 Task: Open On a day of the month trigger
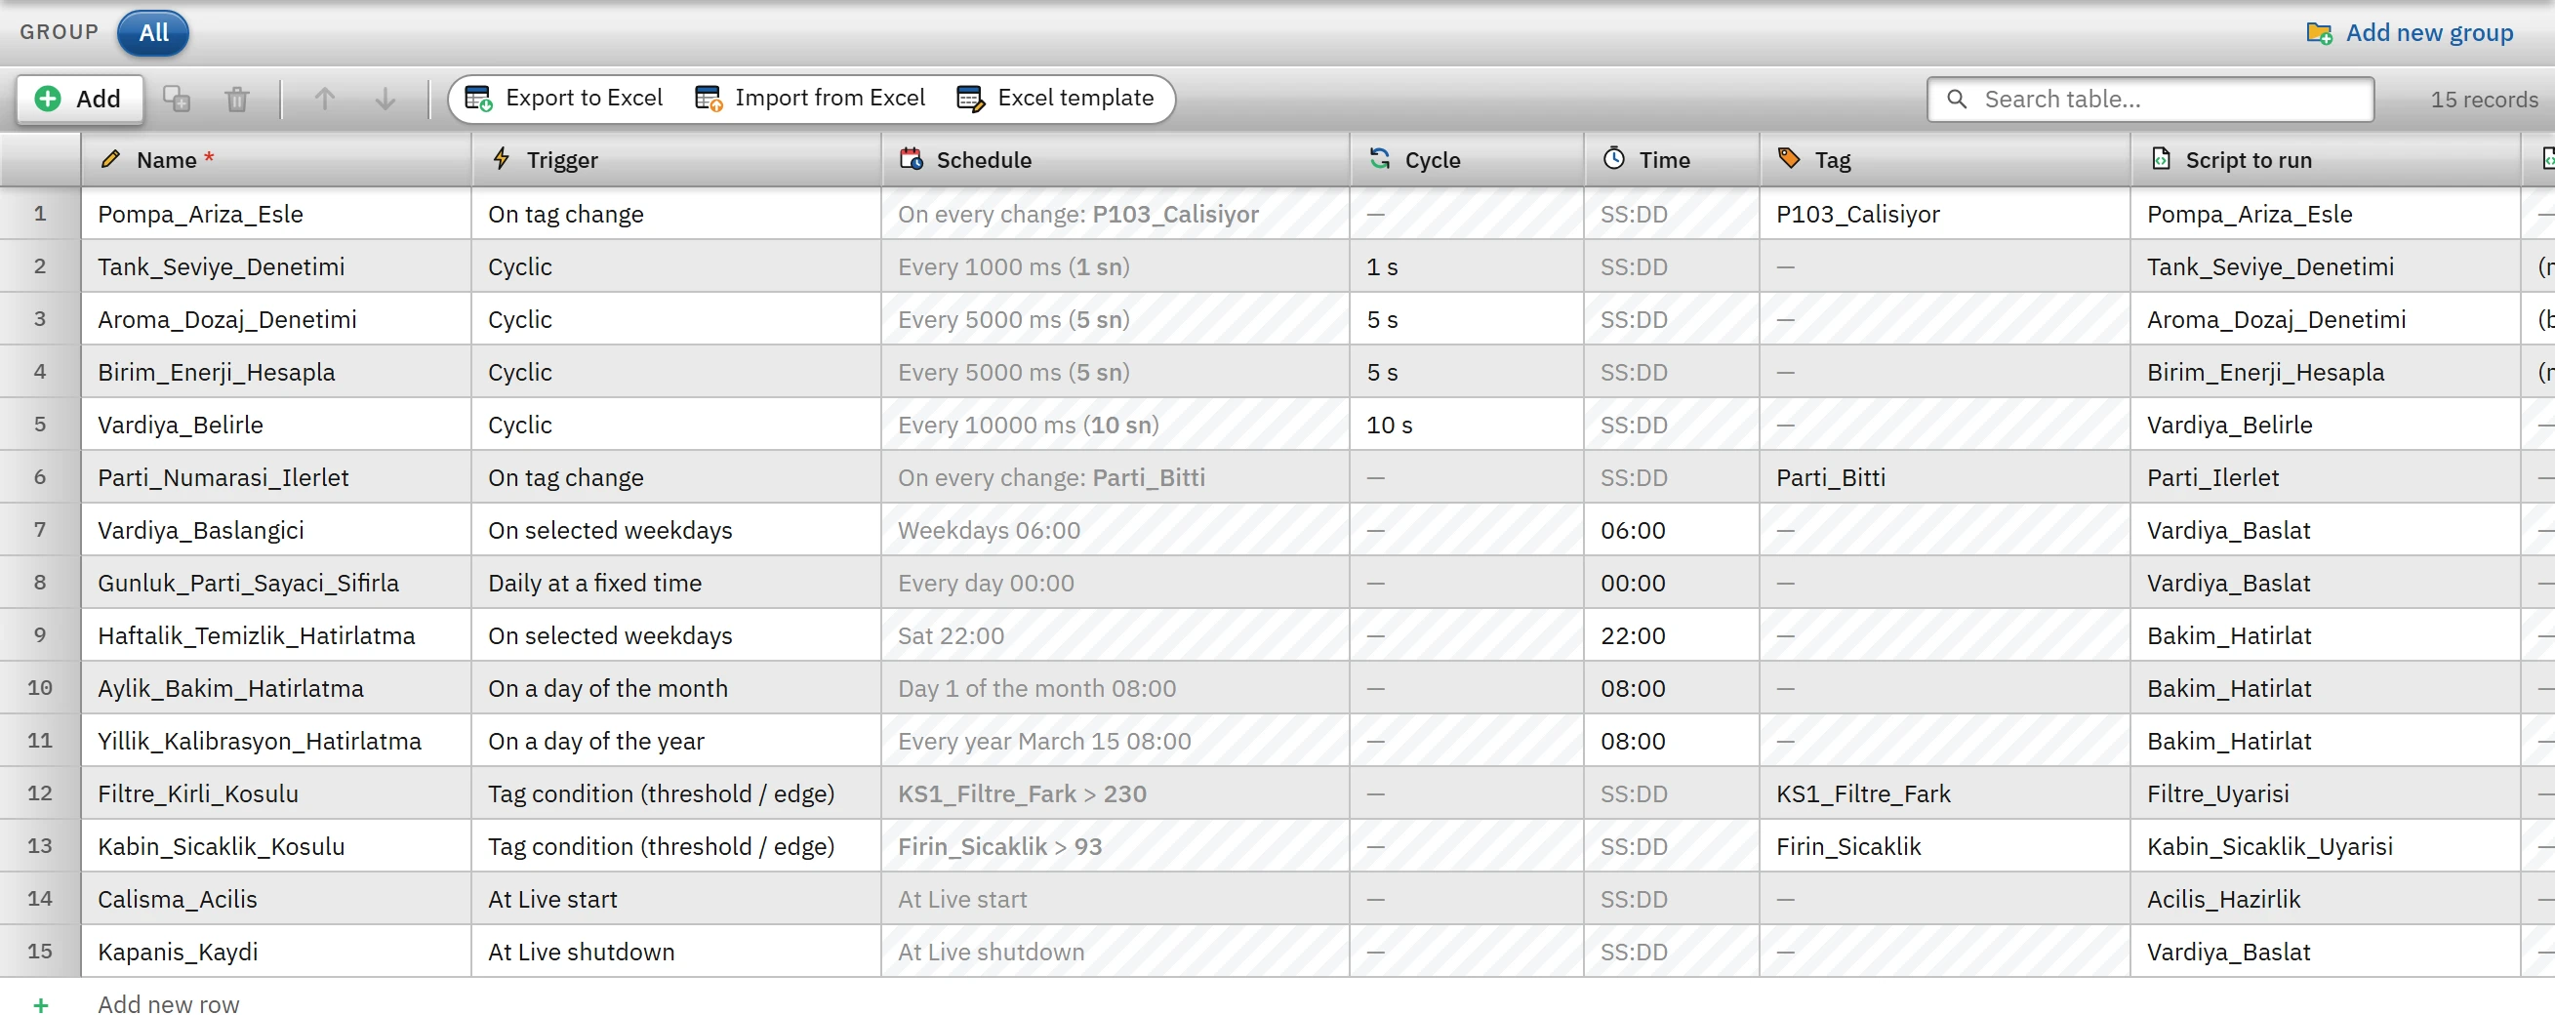click(676, 686)
